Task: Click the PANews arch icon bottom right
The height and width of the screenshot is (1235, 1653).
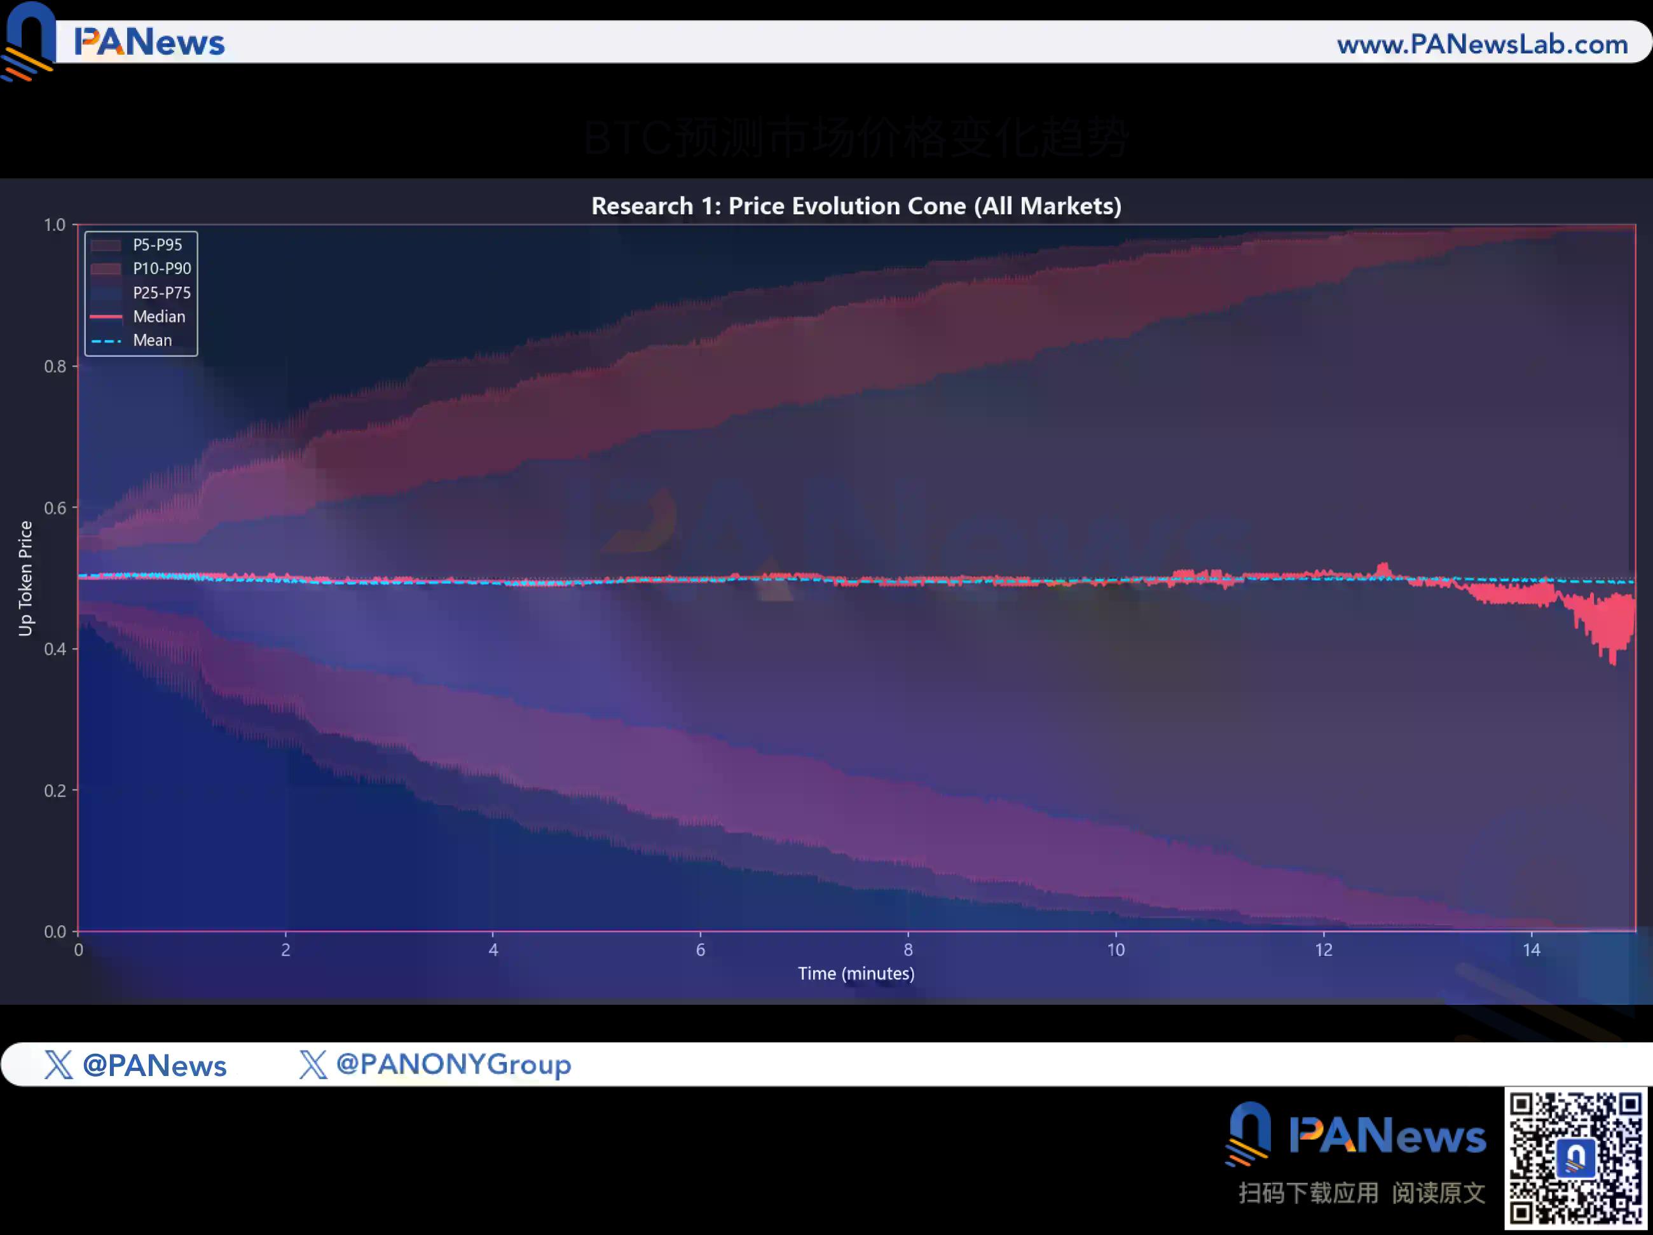Action: pyautogui.click(x=1249, y=1133)
